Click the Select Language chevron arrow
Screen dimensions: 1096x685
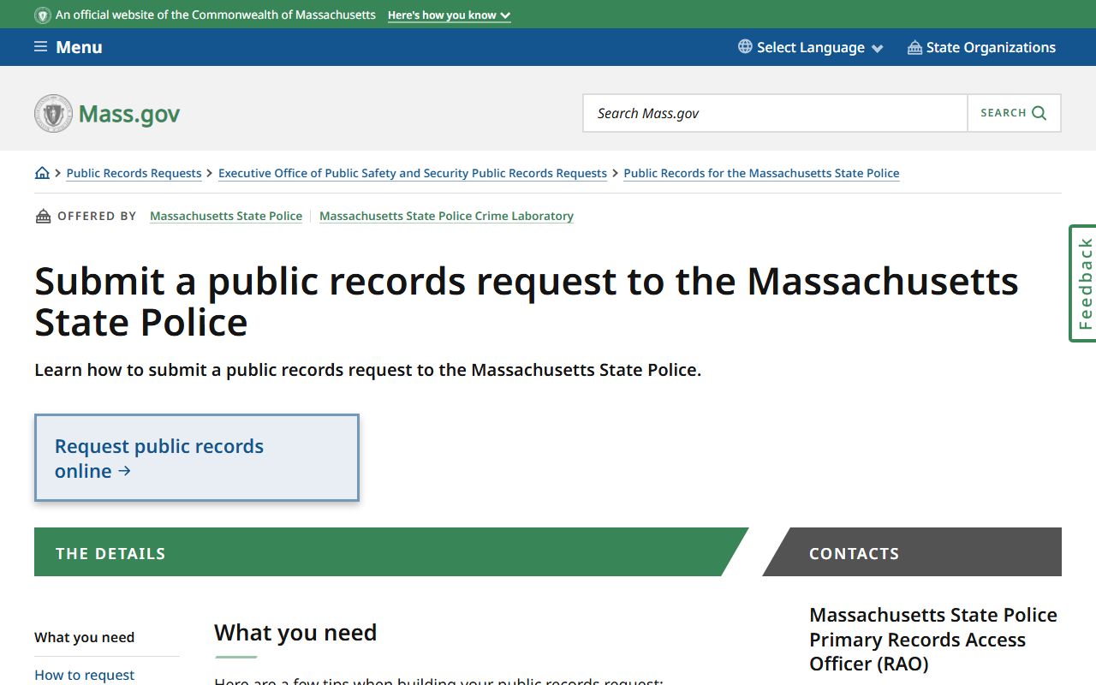[877, 49]
